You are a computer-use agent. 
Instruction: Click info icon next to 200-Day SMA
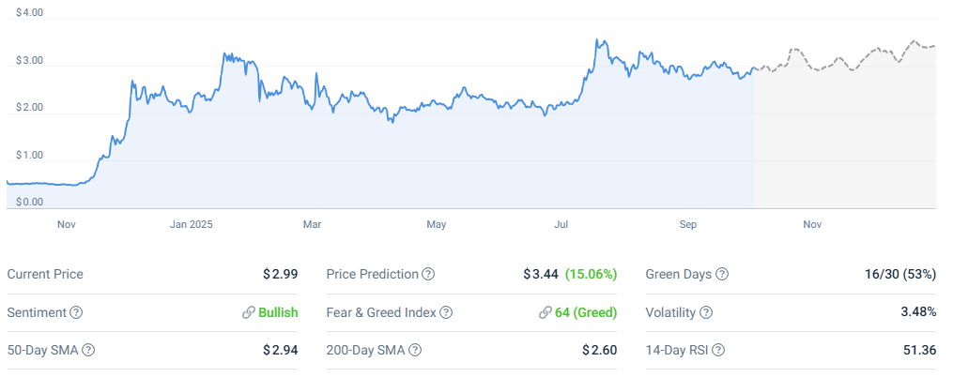click(415, 350)
